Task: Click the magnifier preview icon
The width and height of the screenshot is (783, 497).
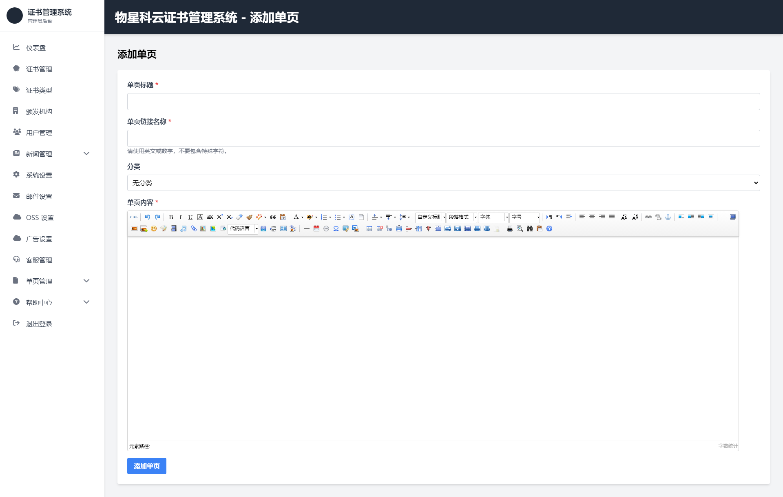Action: tap(520, 229)
